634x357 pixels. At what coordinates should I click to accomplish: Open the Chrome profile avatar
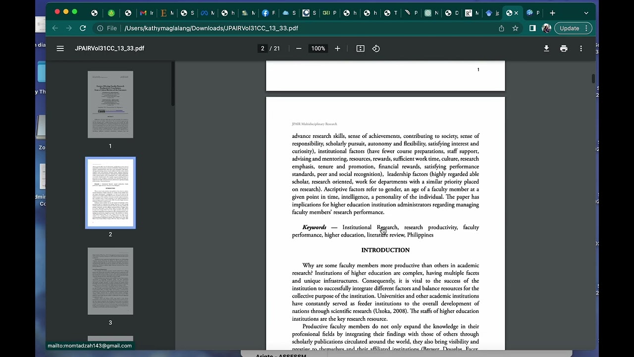tap(546, 28)
